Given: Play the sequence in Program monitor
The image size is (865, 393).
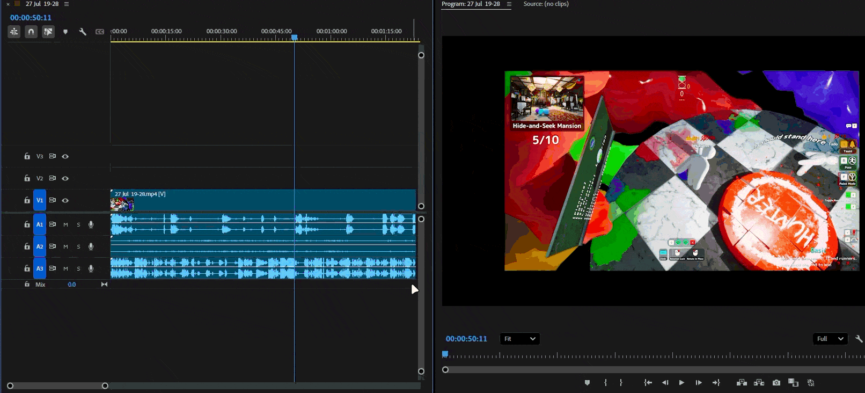Looking at the screenshot, I should click(x=681, y=383).
